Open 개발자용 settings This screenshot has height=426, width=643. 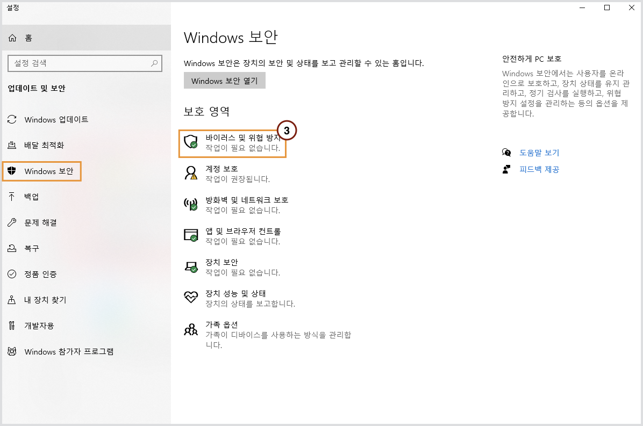pyautogui.click(x=87, y=326)
